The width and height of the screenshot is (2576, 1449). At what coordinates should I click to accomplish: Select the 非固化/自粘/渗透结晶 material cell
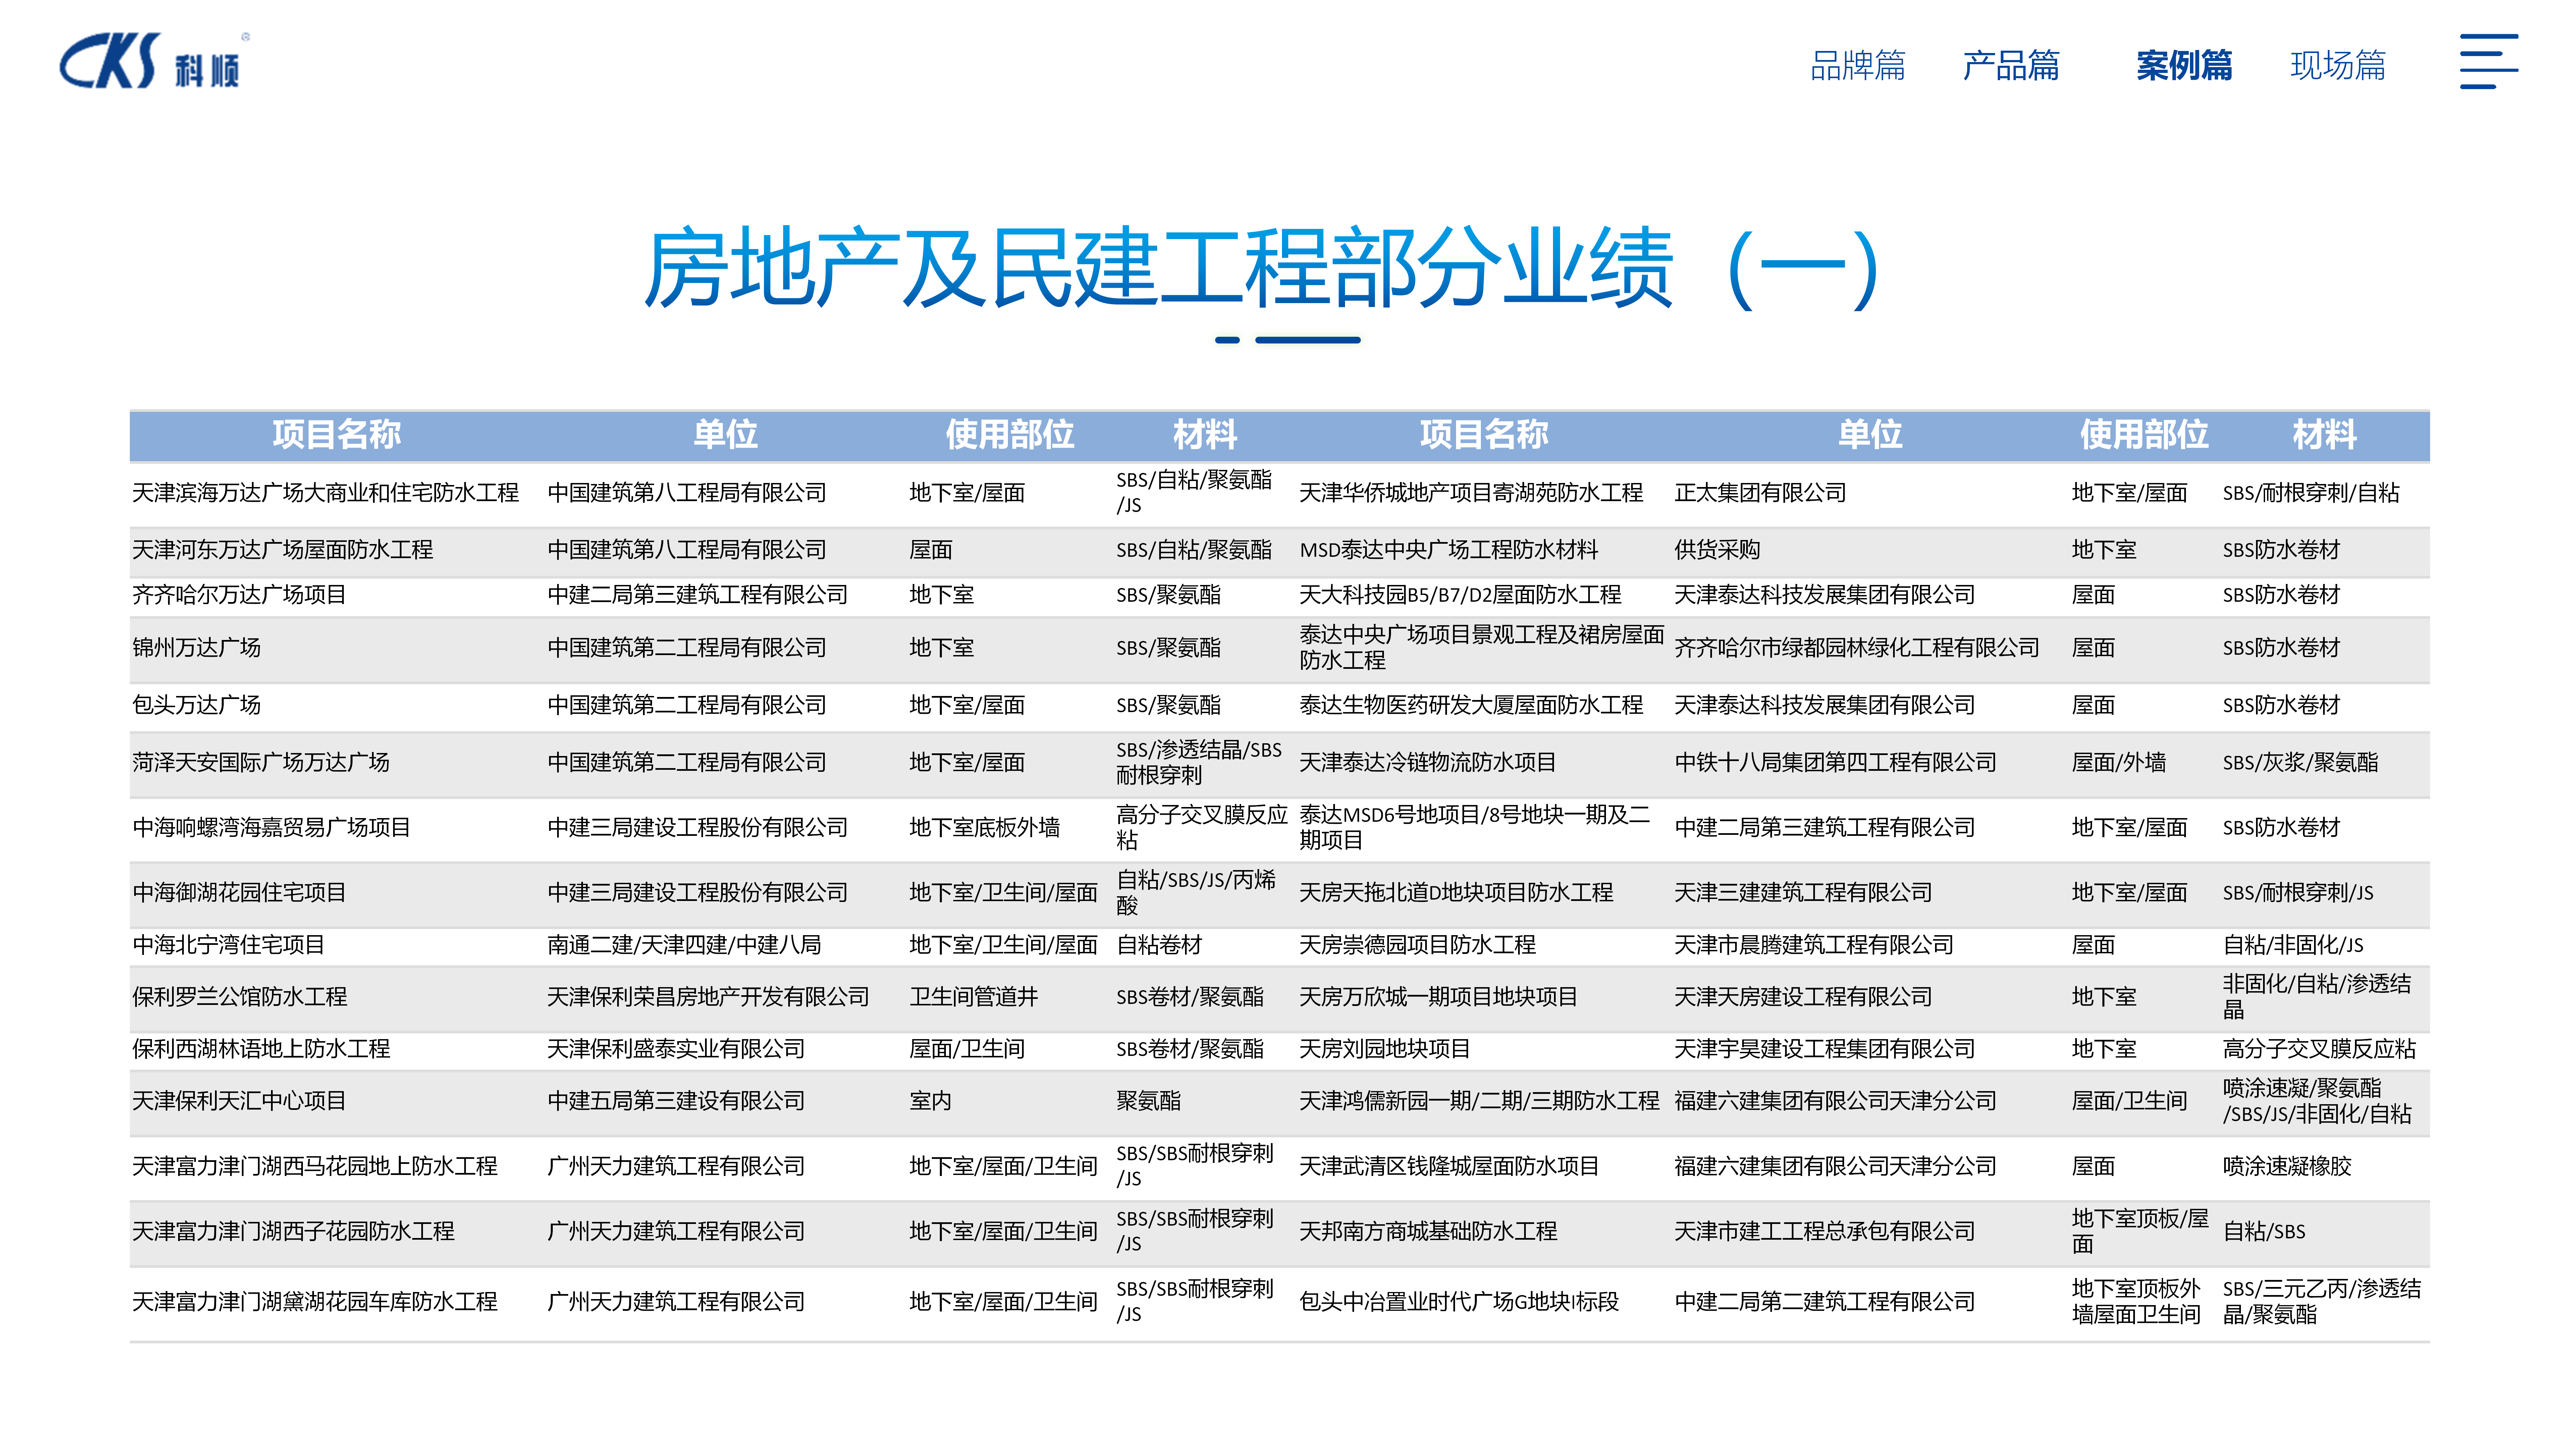pos(2317,997)
